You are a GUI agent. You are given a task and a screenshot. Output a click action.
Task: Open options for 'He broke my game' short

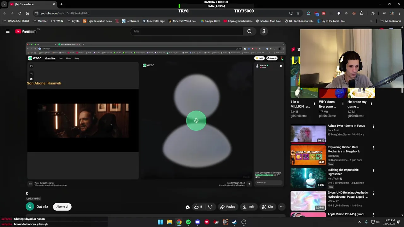371,103
